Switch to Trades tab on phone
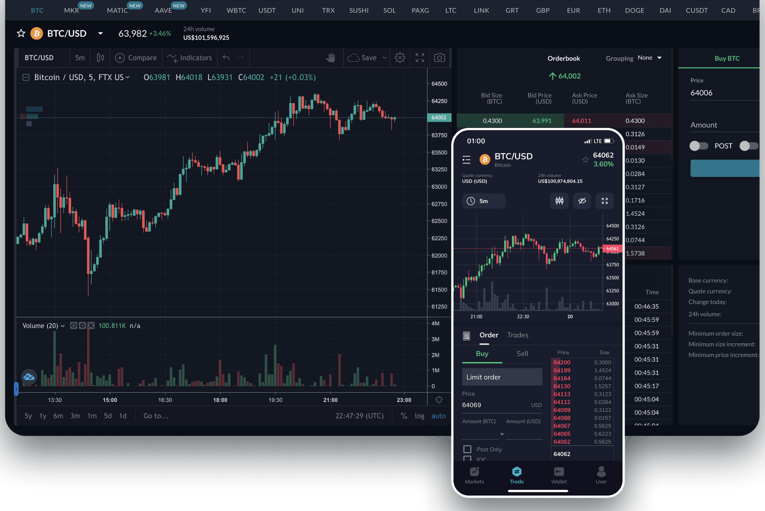The width and height of the screenshot is (765, 511). [x=517, y=335]
